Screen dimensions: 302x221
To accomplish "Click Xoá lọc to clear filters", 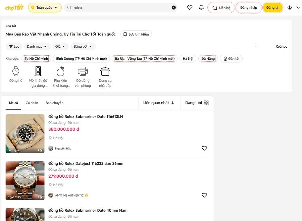I will [281, 46].
